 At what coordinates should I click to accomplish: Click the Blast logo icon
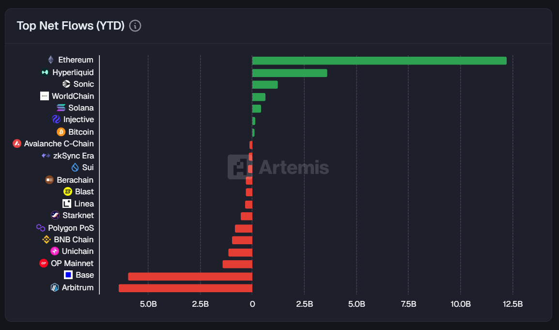point(68,191)
